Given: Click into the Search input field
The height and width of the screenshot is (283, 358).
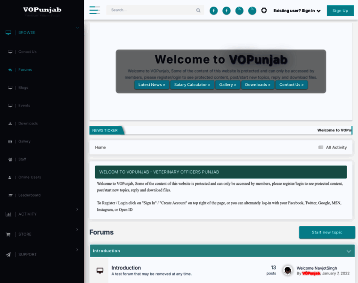Looking at the screenshot, I should coord(152,10).
